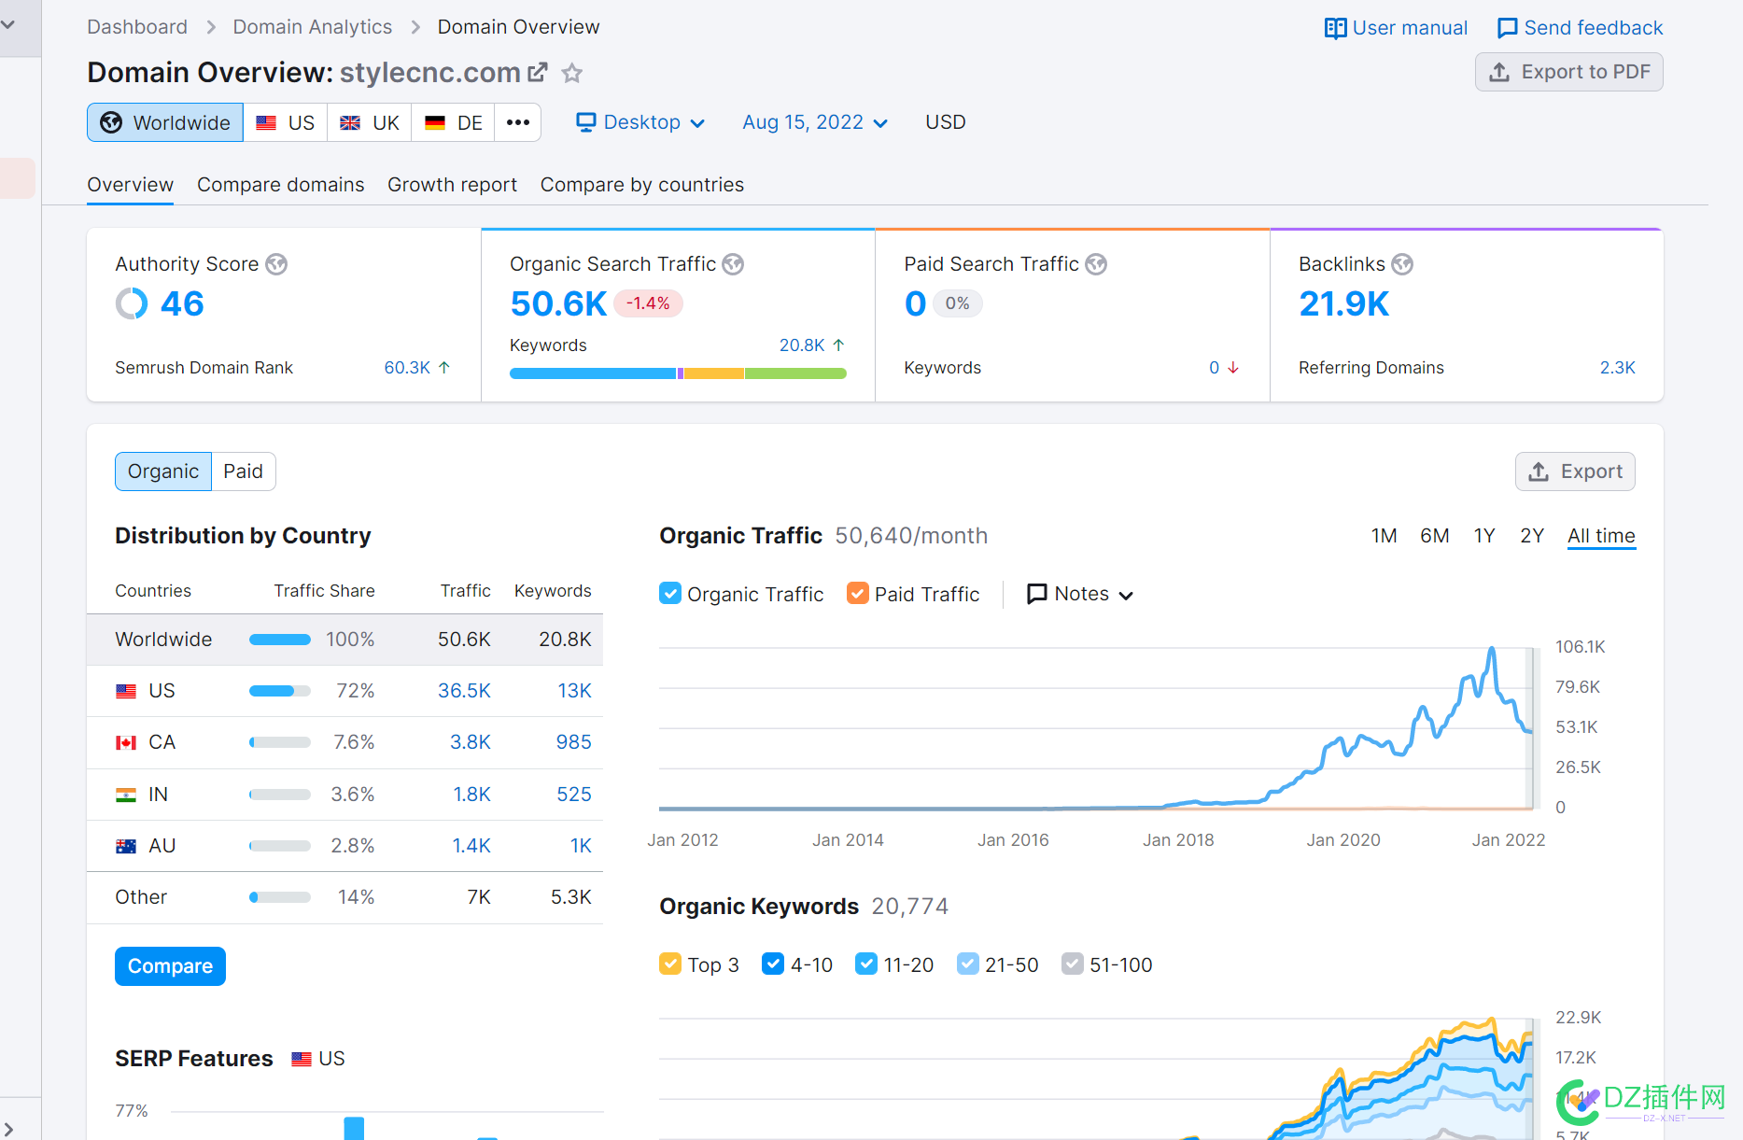Click the organic Keywords 20.8K value

802,345
